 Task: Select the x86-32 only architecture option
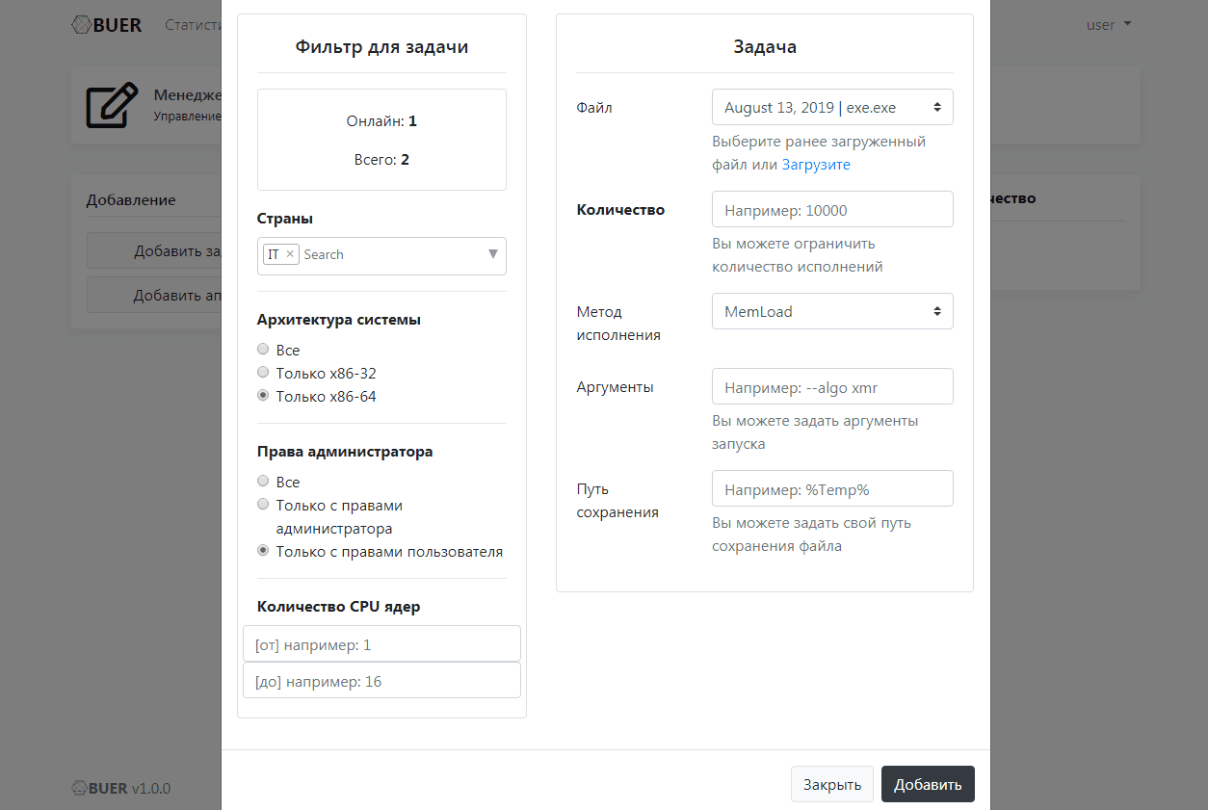pos(263,372)
